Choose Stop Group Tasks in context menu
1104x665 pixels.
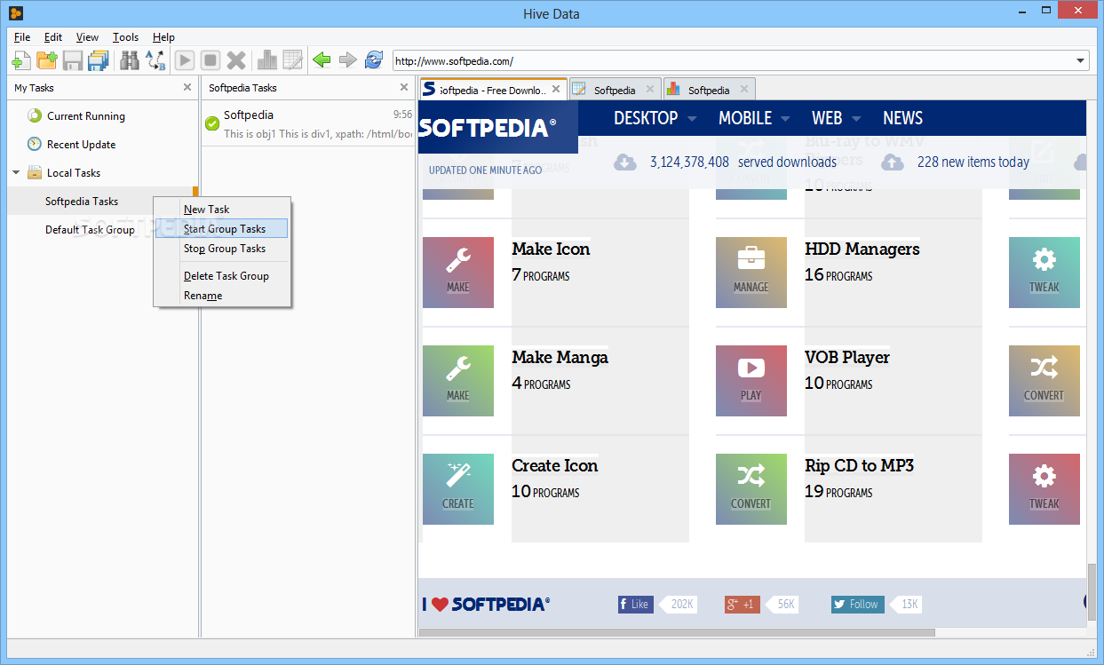[x=222, y=249]
